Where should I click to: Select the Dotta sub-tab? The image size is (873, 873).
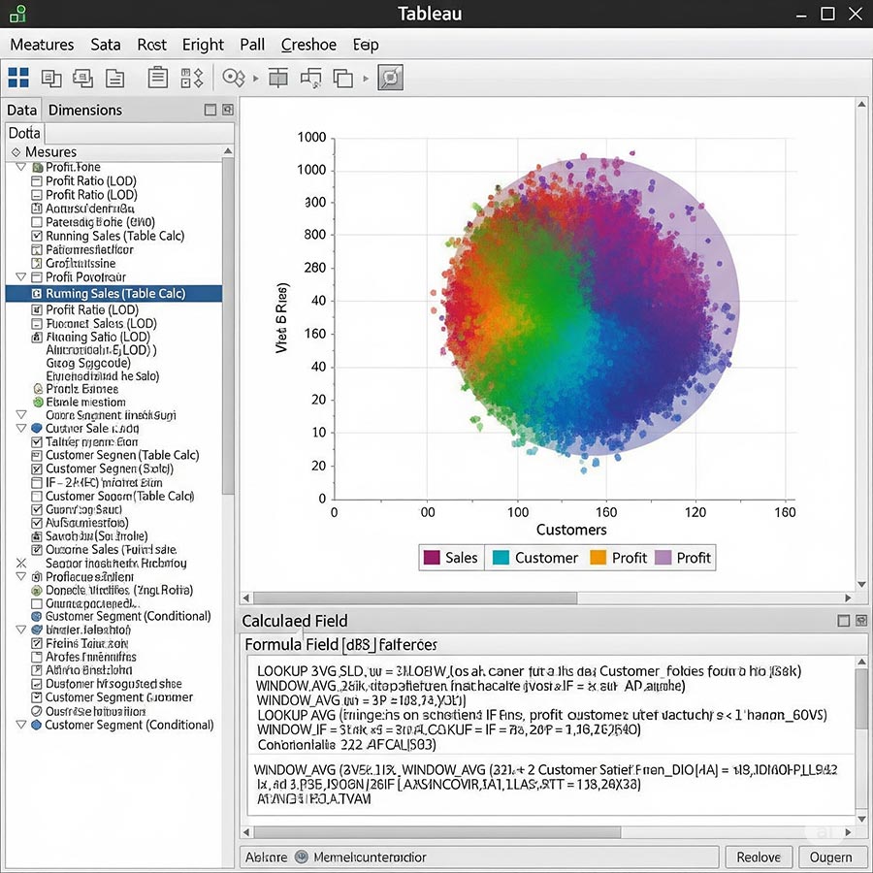pos(24,133)
